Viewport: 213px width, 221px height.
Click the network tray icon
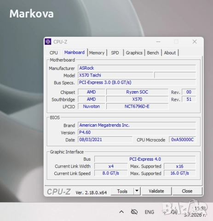[x=165, y=212]
